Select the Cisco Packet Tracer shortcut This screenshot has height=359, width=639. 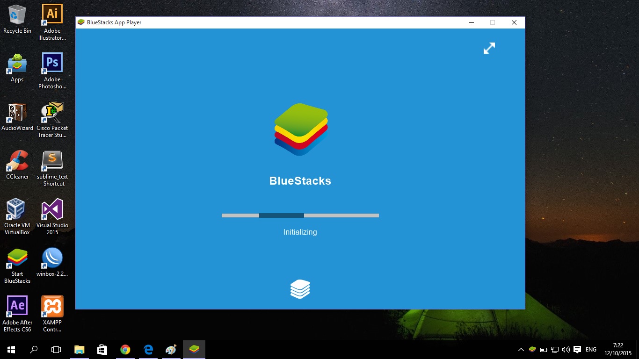52,119
